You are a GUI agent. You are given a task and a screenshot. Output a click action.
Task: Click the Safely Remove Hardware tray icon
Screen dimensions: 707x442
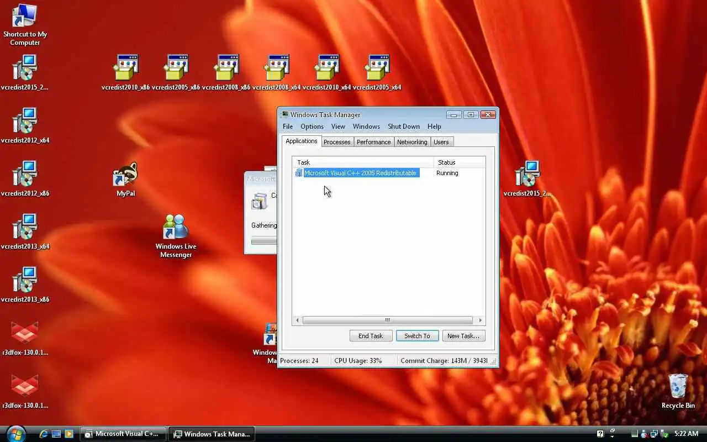[x=664, y=434]
